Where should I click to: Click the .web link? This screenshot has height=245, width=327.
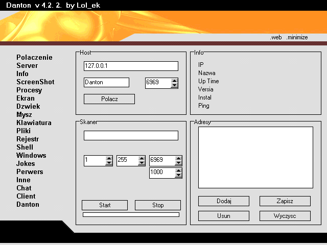coord(276,37)
